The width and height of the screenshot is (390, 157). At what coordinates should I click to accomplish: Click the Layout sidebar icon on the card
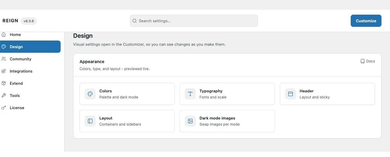pos(90,121)
